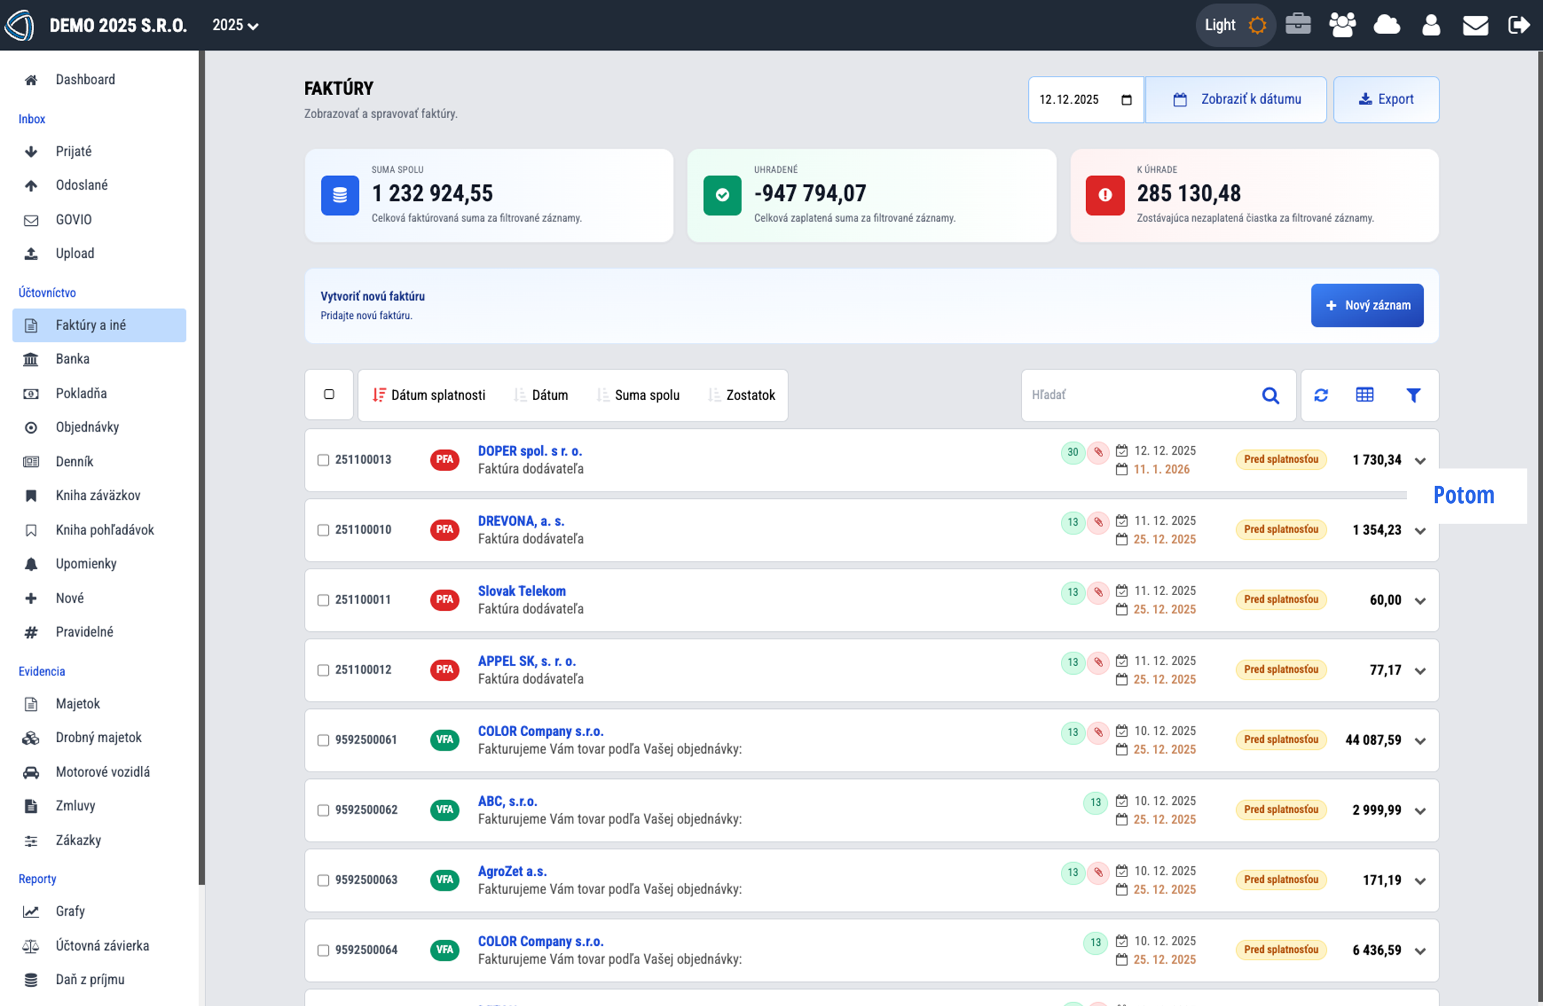Click the cloud icon in header
The width and height of the screenshot is (1543, 1006).
point(1387,25)
